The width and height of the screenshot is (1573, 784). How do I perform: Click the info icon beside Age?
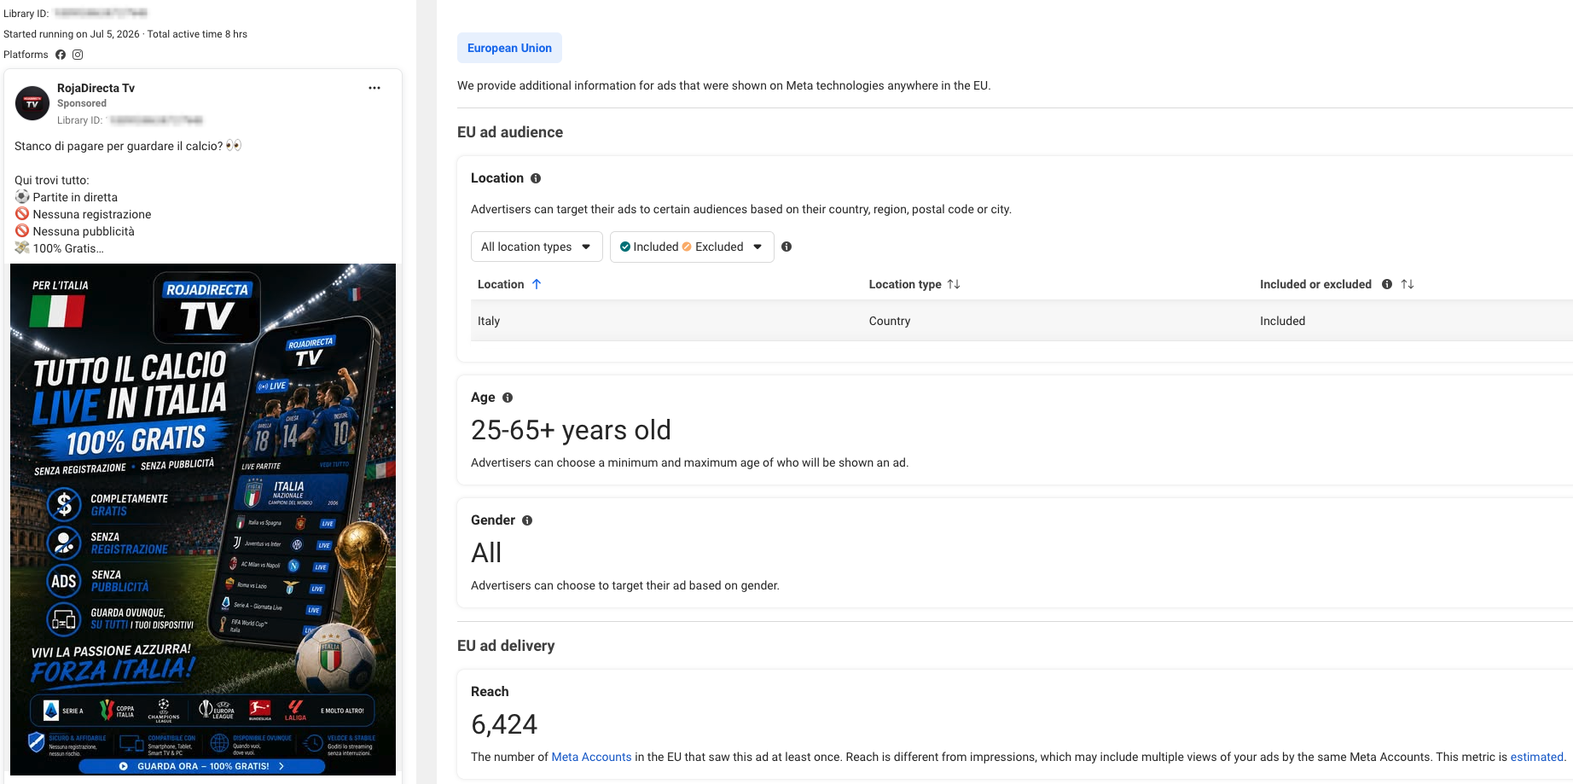pyautogui.click(x=508, y=398)
